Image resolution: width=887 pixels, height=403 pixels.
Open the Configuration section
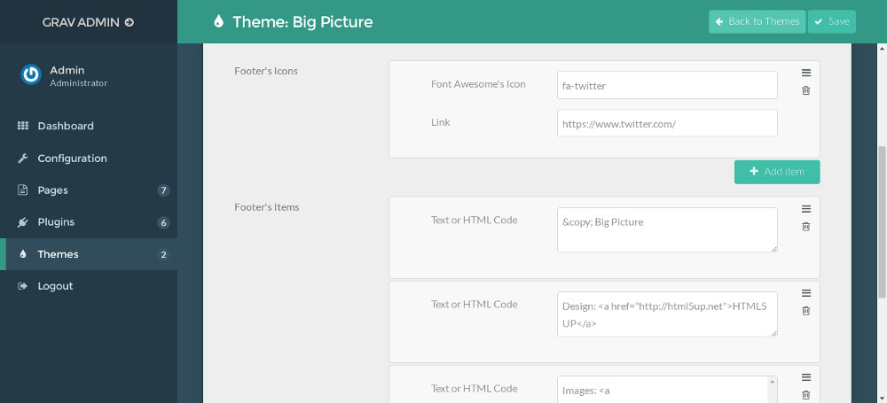click(89, 159)
